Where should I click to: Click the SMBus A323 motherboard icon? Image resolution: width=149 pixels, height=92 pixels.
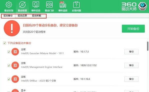15,79
